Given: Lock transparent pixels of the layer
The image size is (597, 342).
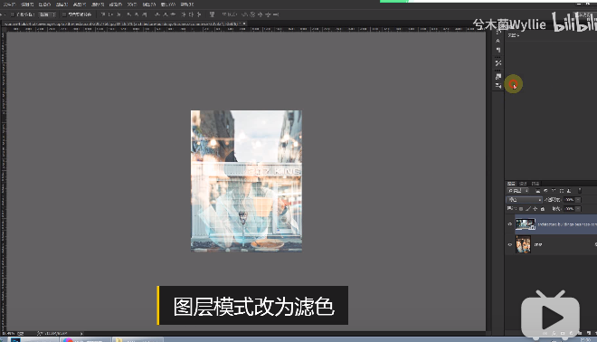Looking at the screenshot, I should click(x=521, y=209).
